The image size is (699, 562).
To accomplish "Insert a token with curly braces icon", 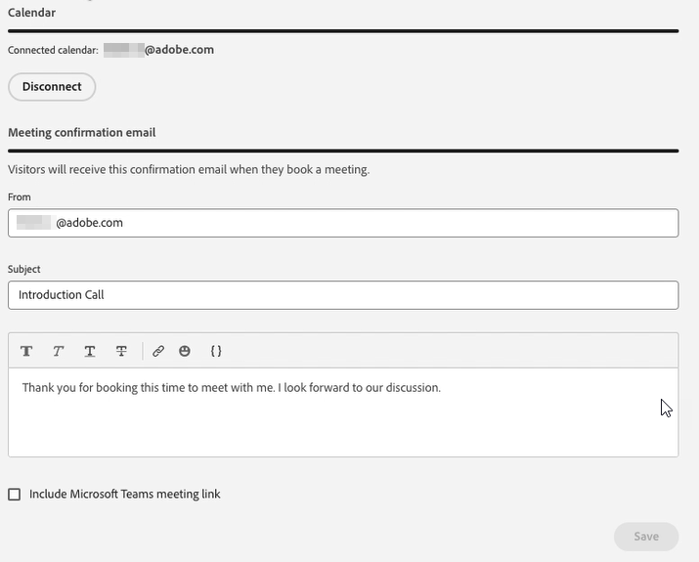I will point(216,351).
